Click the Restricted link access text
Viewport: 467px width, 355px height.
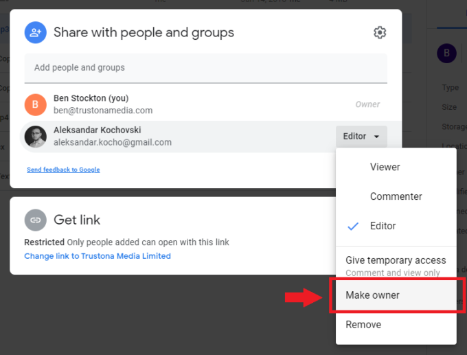tap(44, 242)
